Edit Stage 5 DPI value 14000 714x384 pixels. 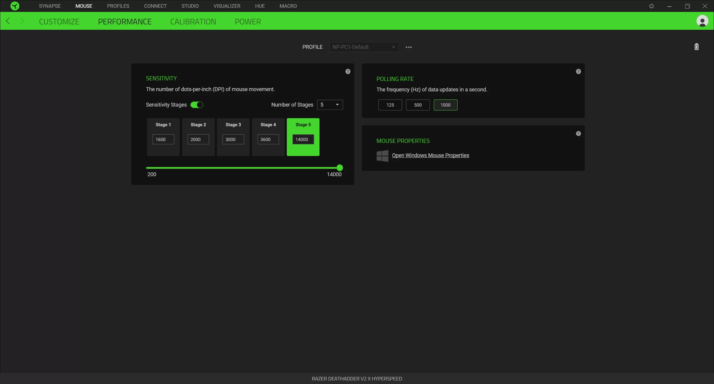coord(303,139)
